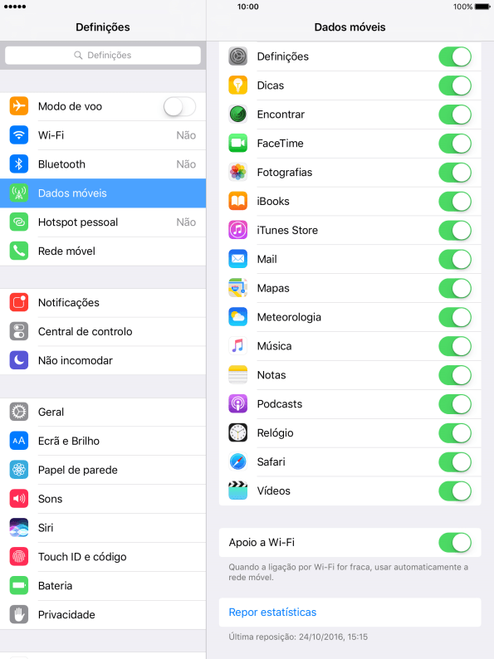Tap the FaceTime camera icon
Viewport: 494px width, 659px height.
click(x=238, y=143)
